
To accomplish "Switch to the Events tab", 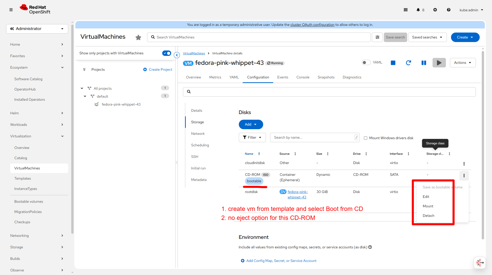I will click(x=283, y=77).
